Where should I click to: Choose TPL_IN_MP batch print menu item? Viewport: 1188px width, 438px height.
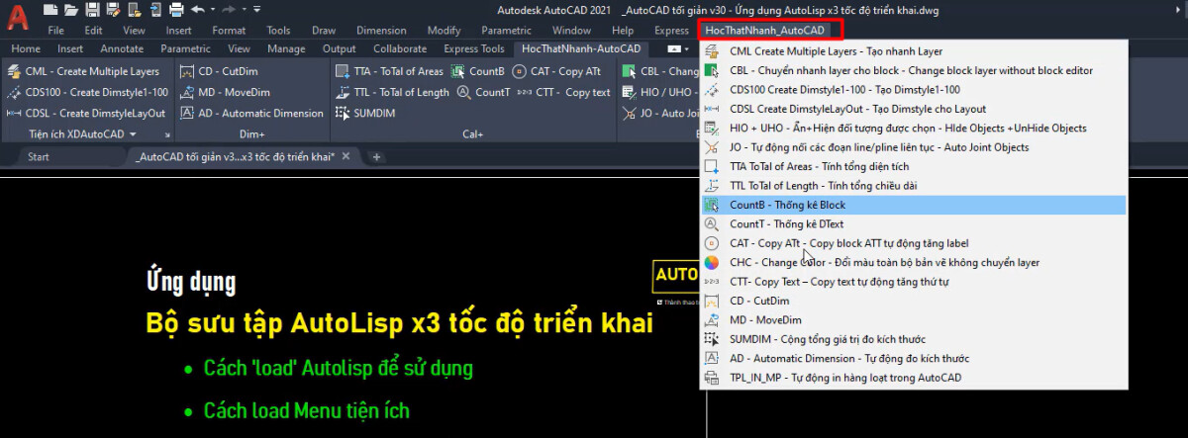coord(914,378)
